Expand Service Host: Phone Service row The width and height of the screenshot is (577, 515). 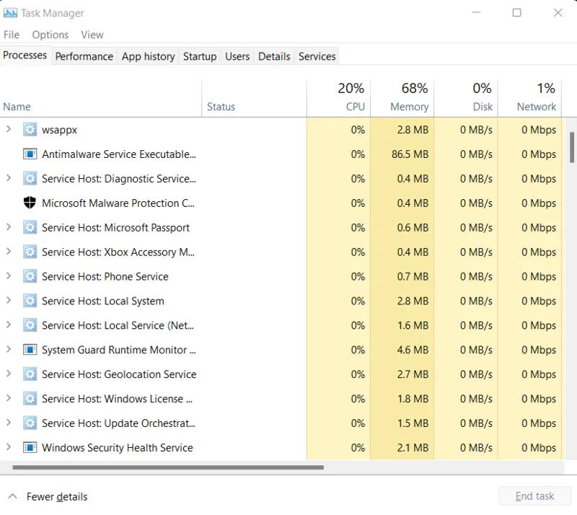tap(9, 276)
